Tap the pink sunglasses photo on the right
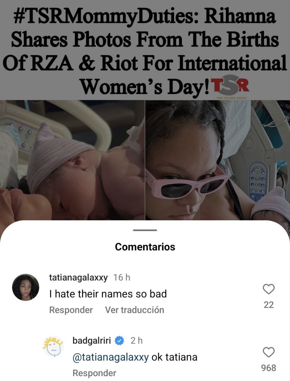Image resolution: width=290 pixels, height=381 pixels. tap(217, 160)
